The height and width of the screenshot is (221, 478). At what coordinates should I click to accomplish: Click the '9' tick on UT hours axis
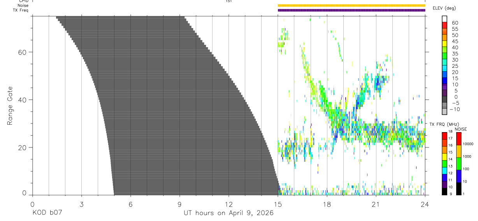[179, 204]
